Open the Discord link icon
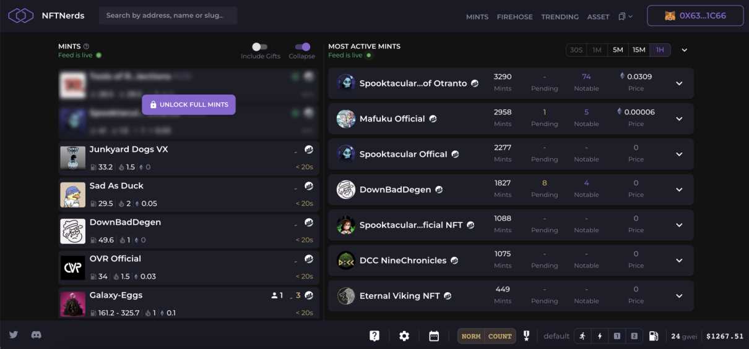Viewport: 749px width, 349px height. [37, 335]
